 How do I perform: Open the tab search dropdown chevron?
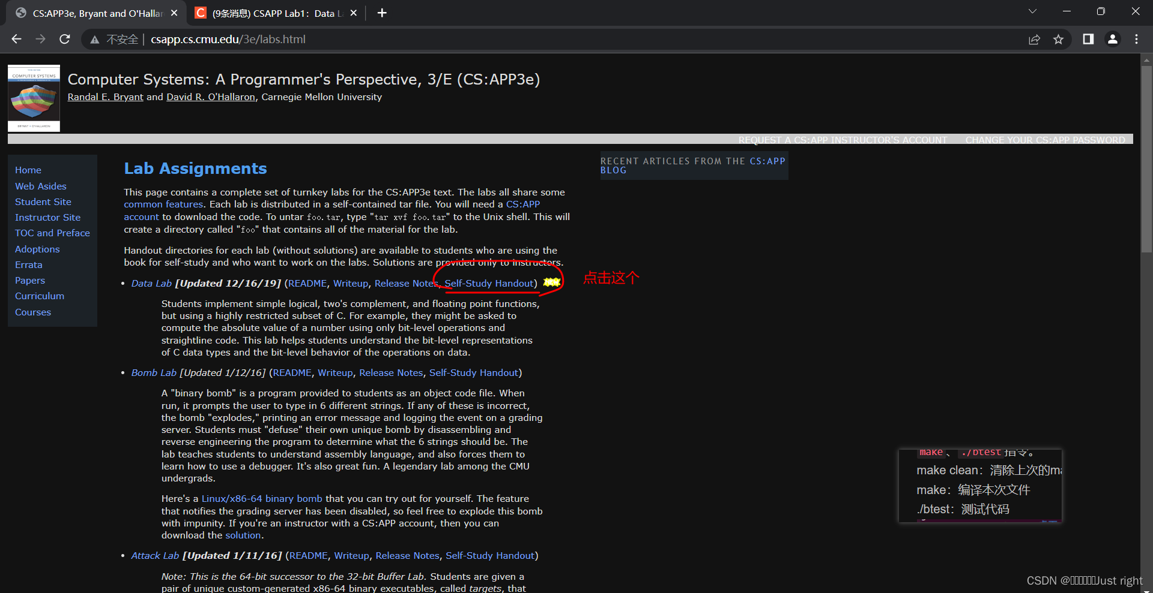click(1032, 11)
